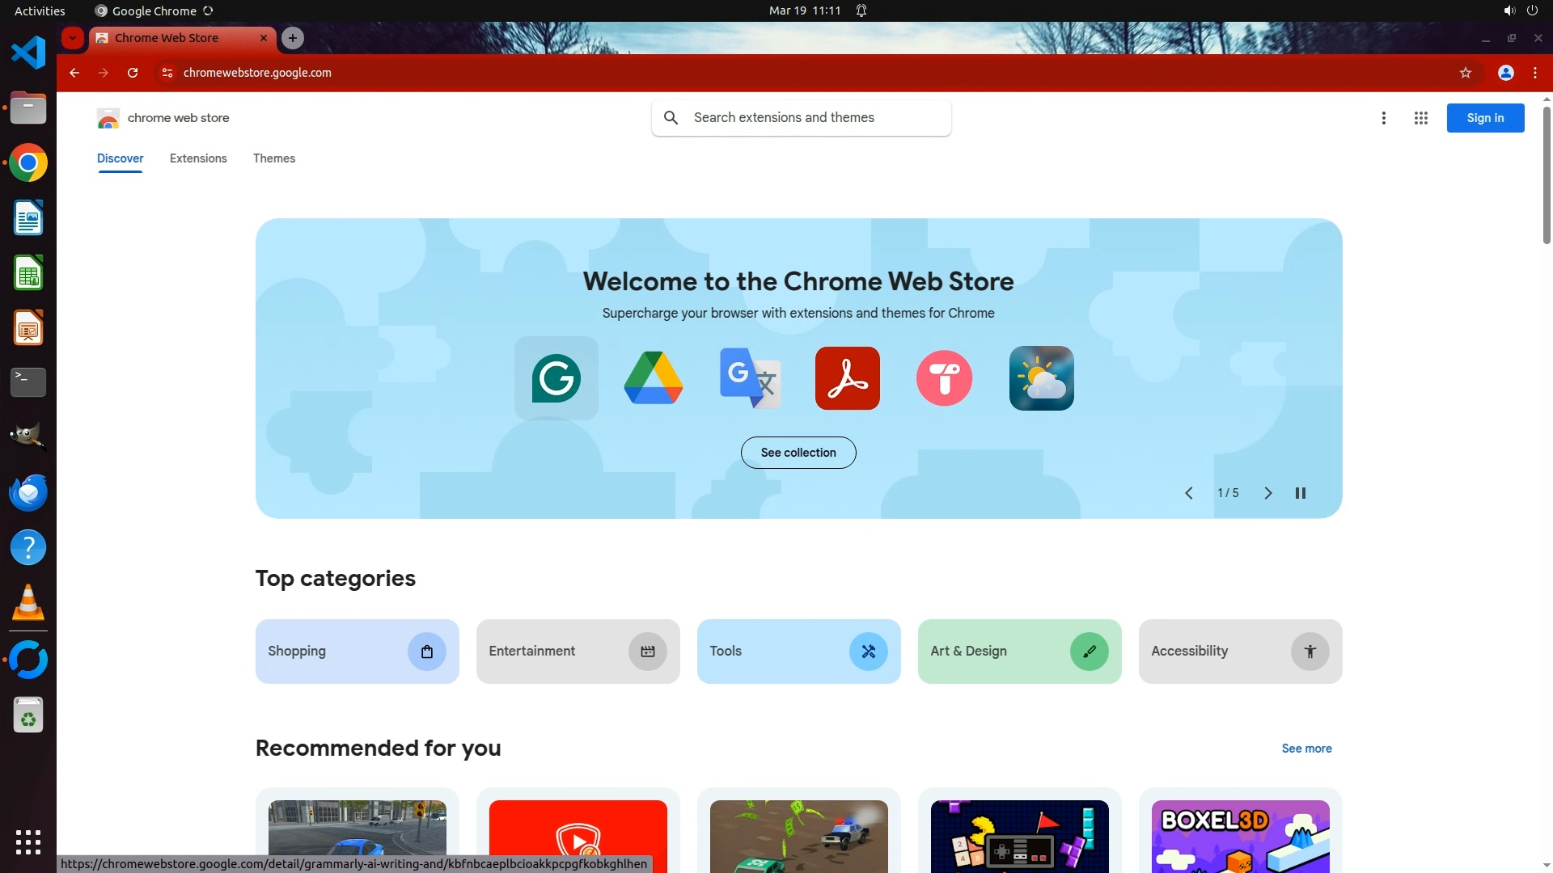Click the weather extension icon
Screen dimensions: 1553x873
click(x=1041, y=378)
